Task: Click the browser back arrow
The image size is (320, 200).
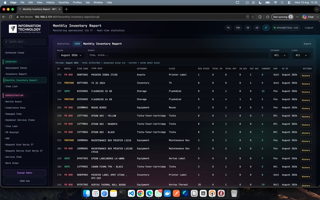Action: 4,17
